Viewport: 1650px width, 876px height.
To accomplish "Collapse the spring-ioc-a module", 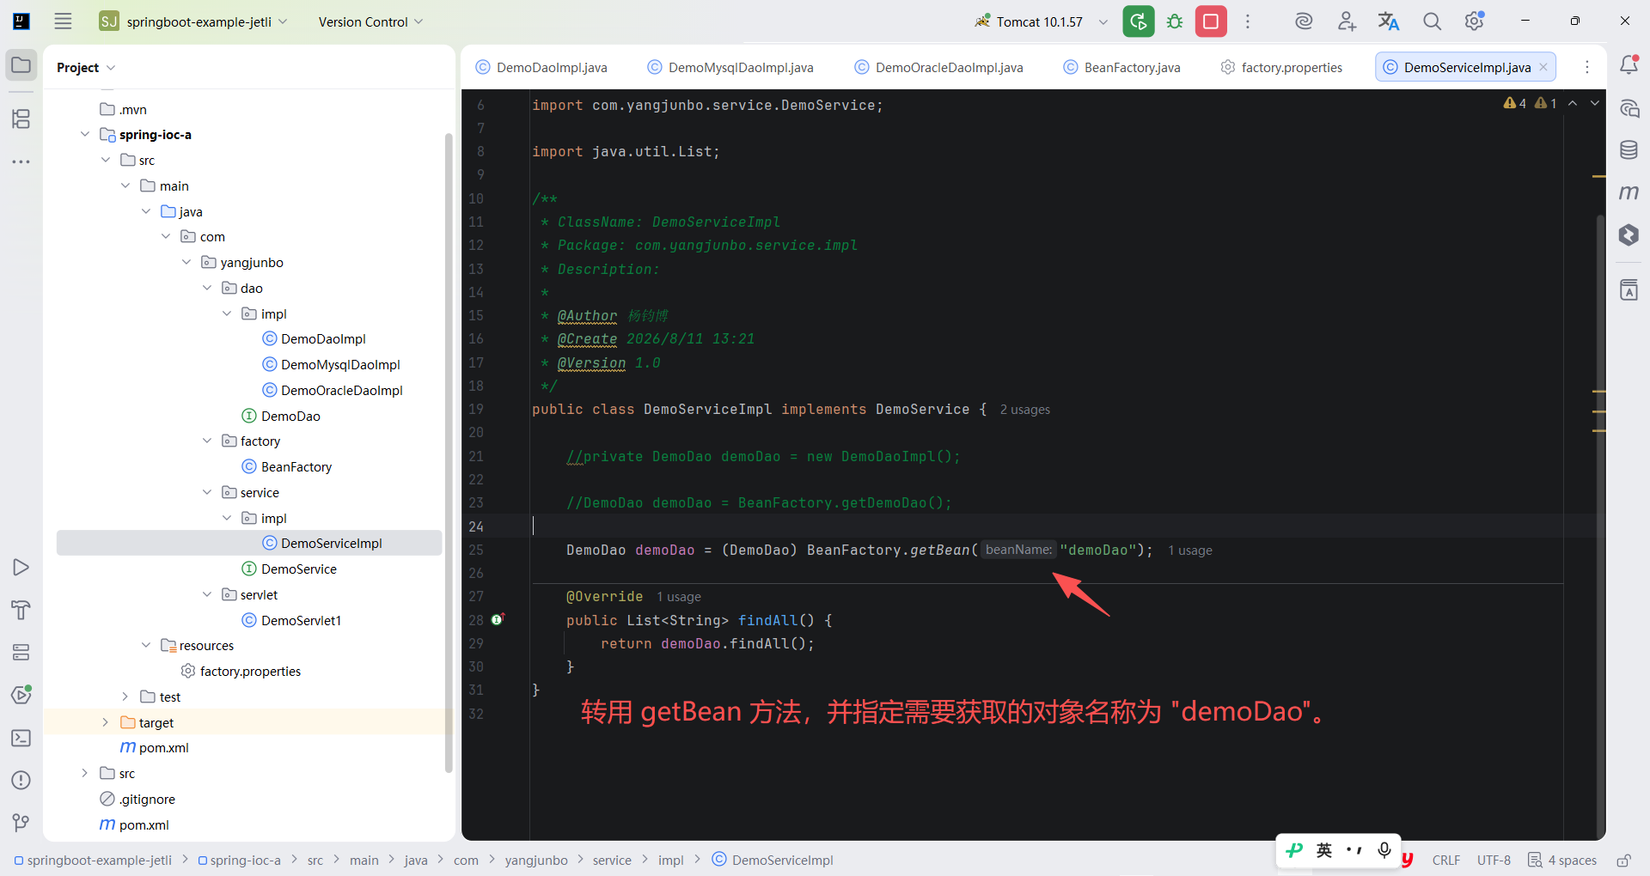I will coord(84,134).
